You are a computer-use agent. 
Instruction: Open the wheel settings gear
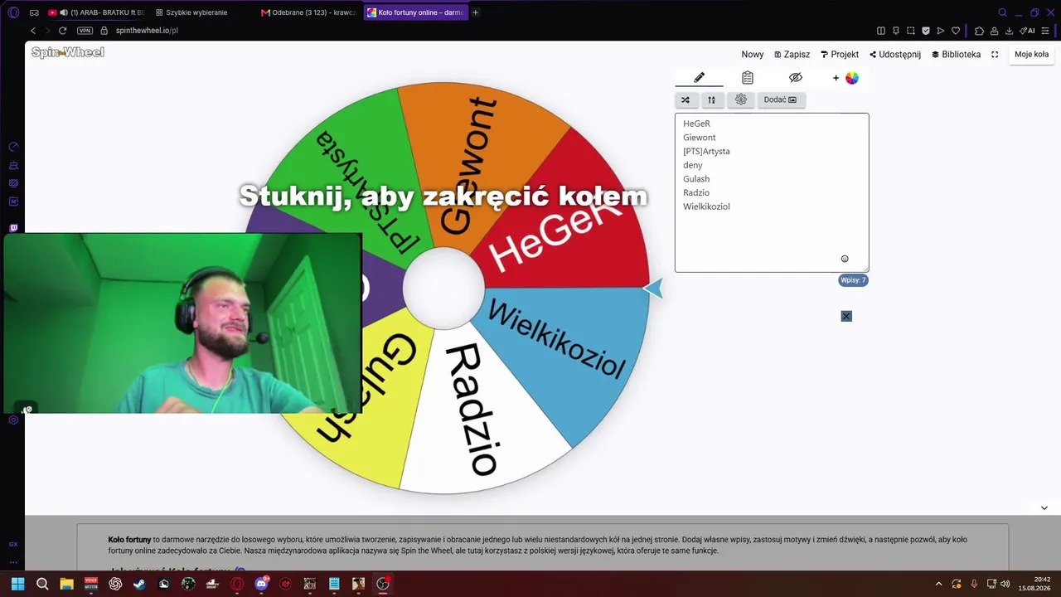[x=741, y=99]
